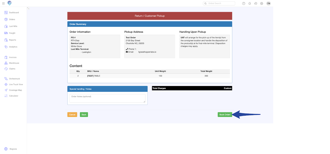The height and width of the screenshot is (154, 330).
Task: Click the Charlotte NC, 28205 line
Action: point(135,43)
